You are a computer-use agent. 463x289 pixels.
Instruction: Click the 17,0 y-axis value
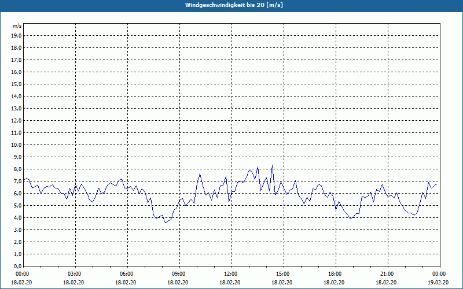pos(17,60)
